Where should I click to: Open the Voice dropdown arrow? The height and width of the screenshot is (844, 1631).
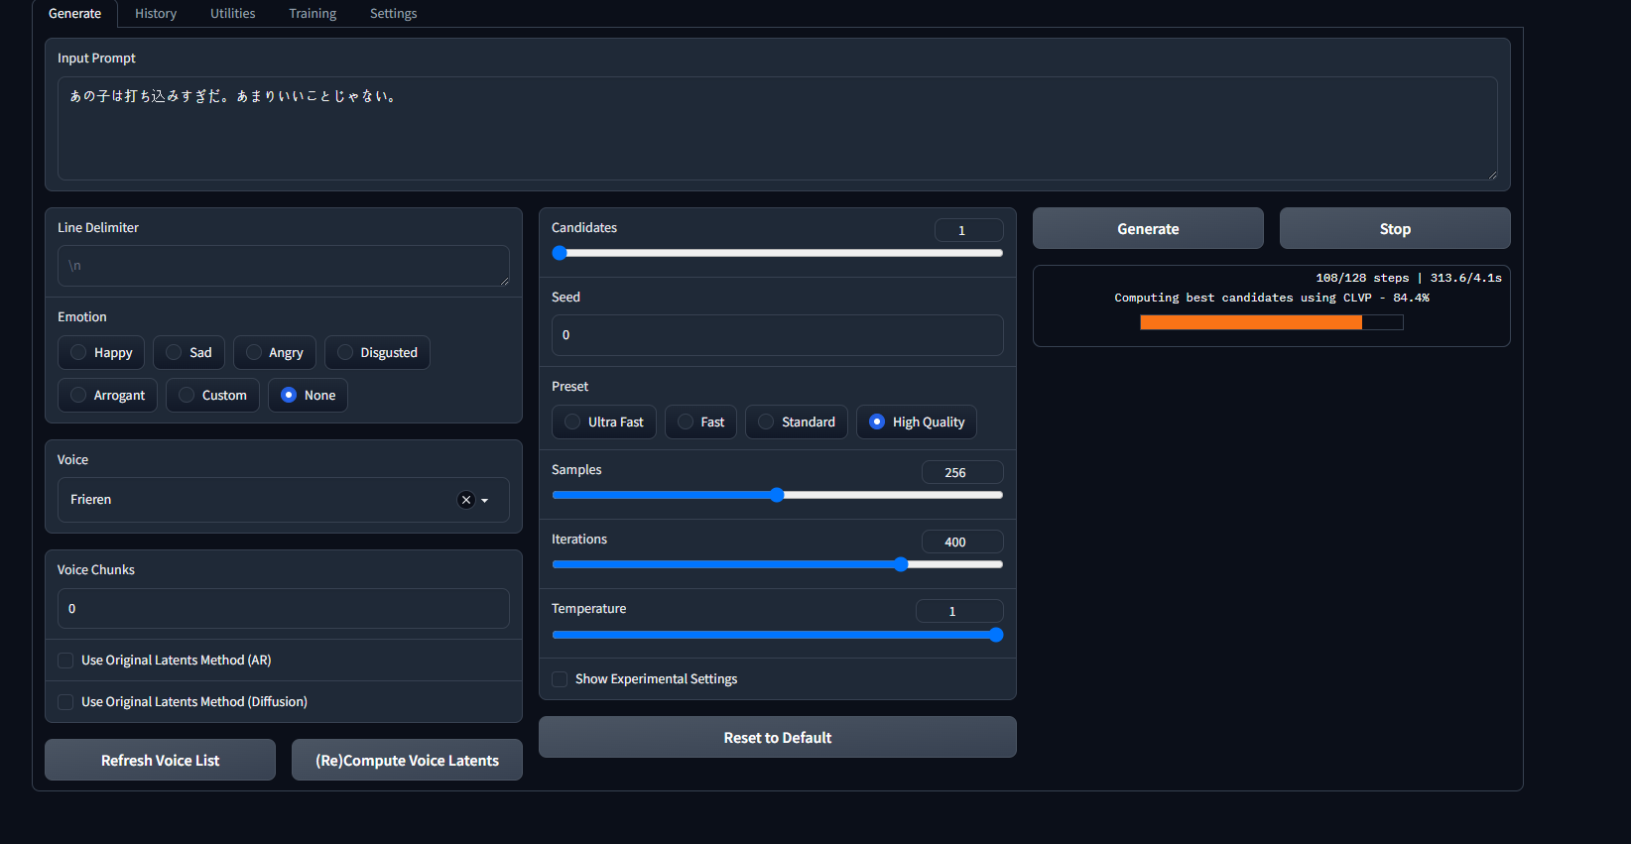(485, 501)
